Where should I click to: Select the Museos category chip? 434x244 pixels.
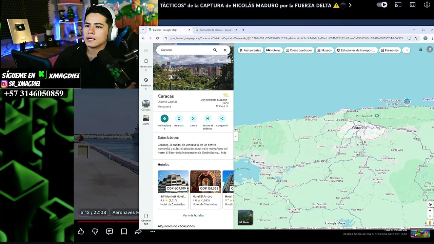coord(324,50)
